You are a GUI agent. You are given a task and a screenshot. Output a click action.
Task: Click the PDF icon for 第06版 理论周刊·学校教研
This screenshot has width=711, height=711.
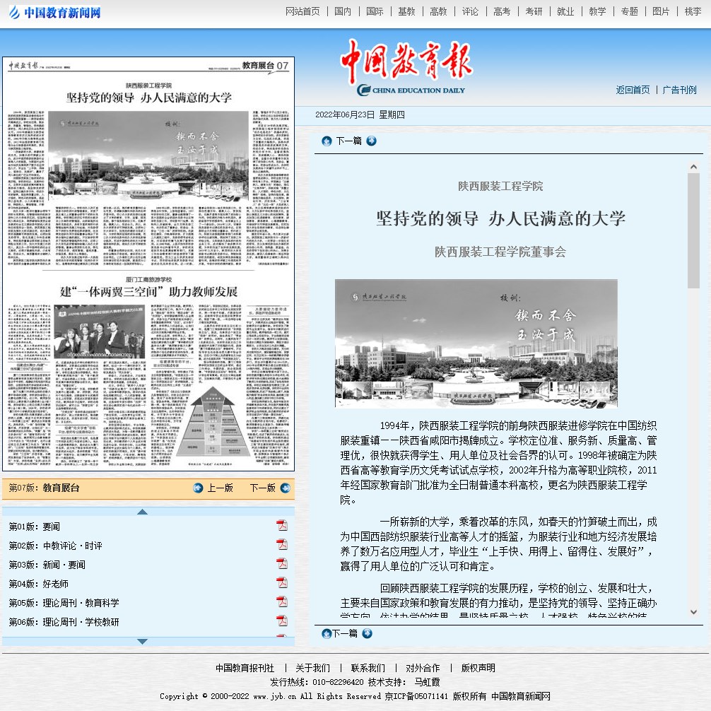281,621
